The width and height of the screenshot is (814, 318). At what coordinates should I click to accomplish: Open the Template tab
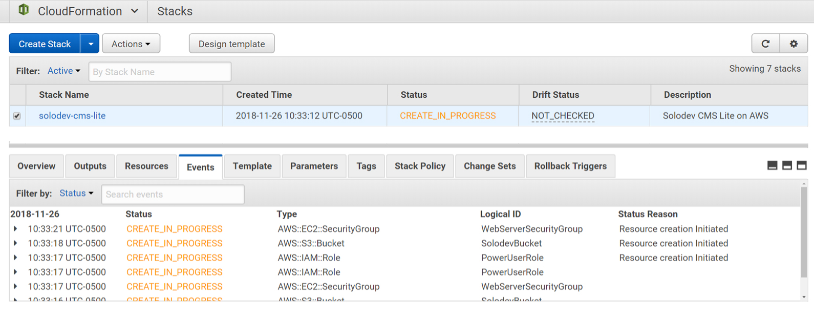pyautogui.click(x=252, y=166)
